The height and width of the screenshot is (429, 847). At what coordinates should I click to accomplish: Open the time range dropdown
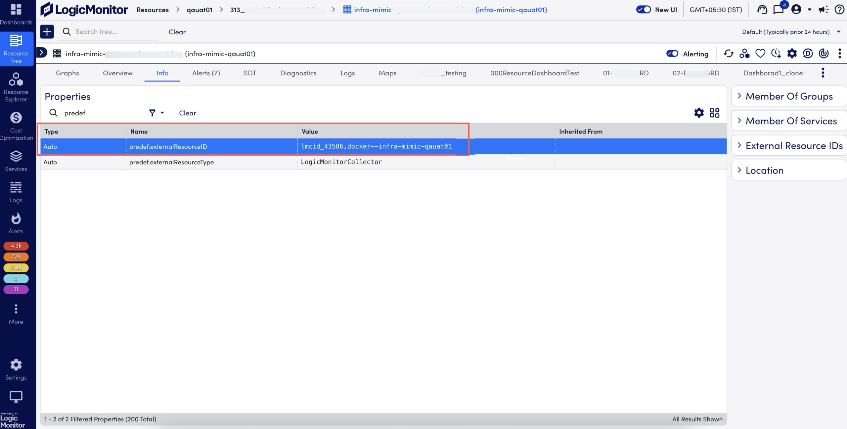pyautogui.click(x=791, y=32)
